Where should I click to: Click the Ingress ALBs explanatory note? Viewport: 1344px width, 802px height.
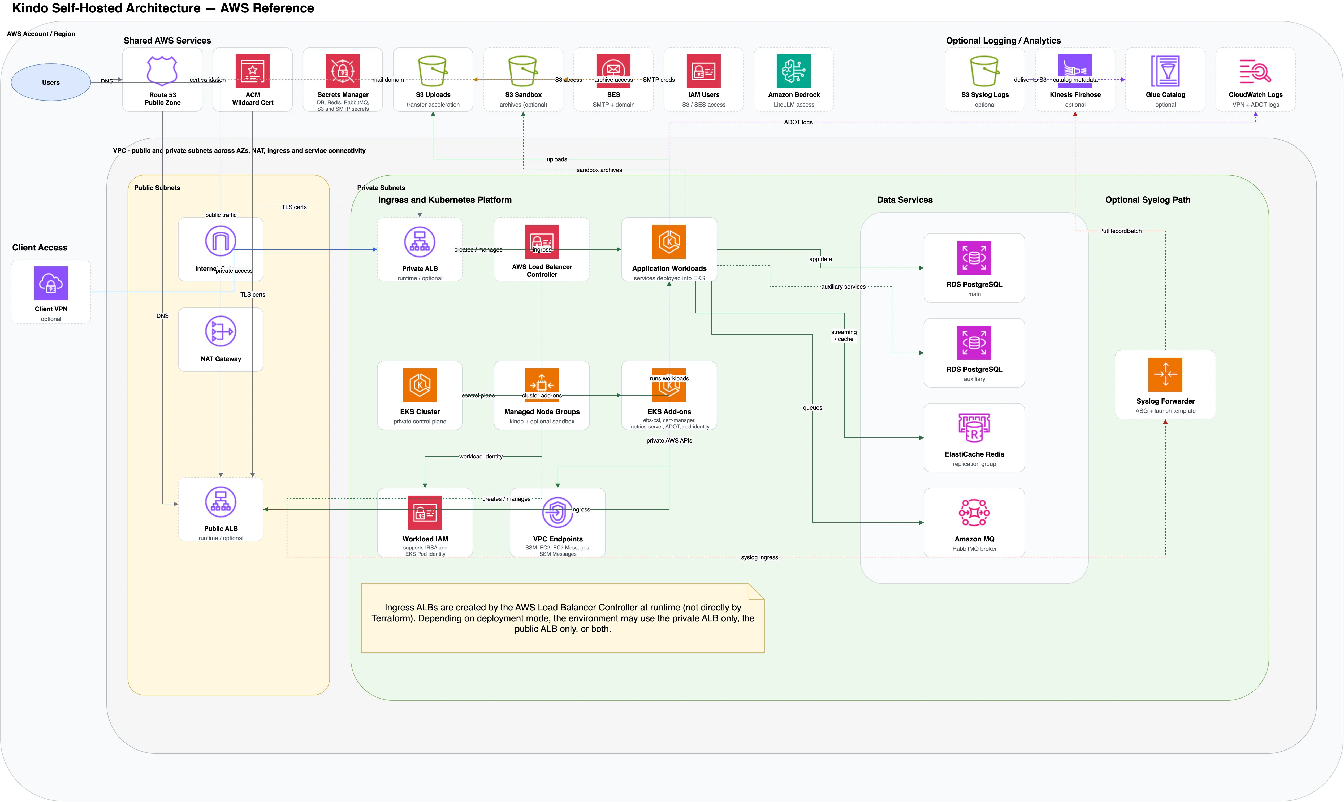(563, 618)
